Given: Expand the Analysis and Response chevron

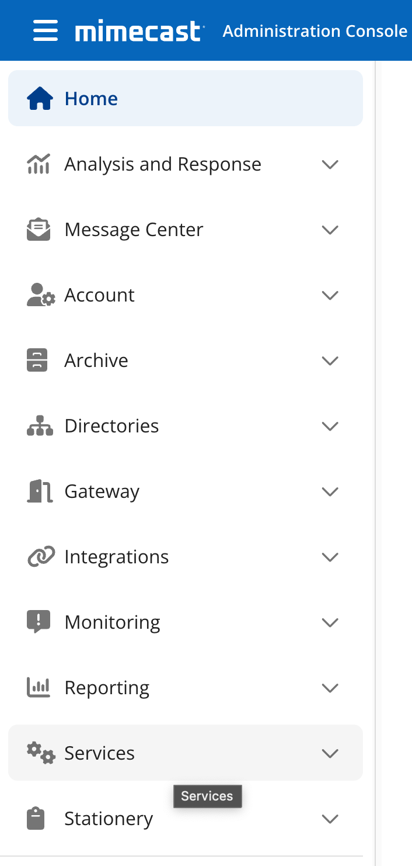Looking at the screenshot, I should click(330, 164).
